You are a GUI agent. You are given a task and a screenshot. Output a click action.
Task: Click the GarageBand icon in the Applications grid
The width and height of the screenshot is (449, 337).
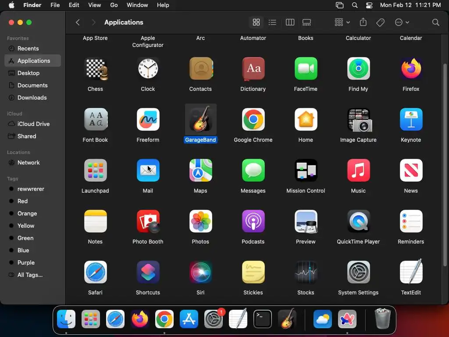coord(200,119)
